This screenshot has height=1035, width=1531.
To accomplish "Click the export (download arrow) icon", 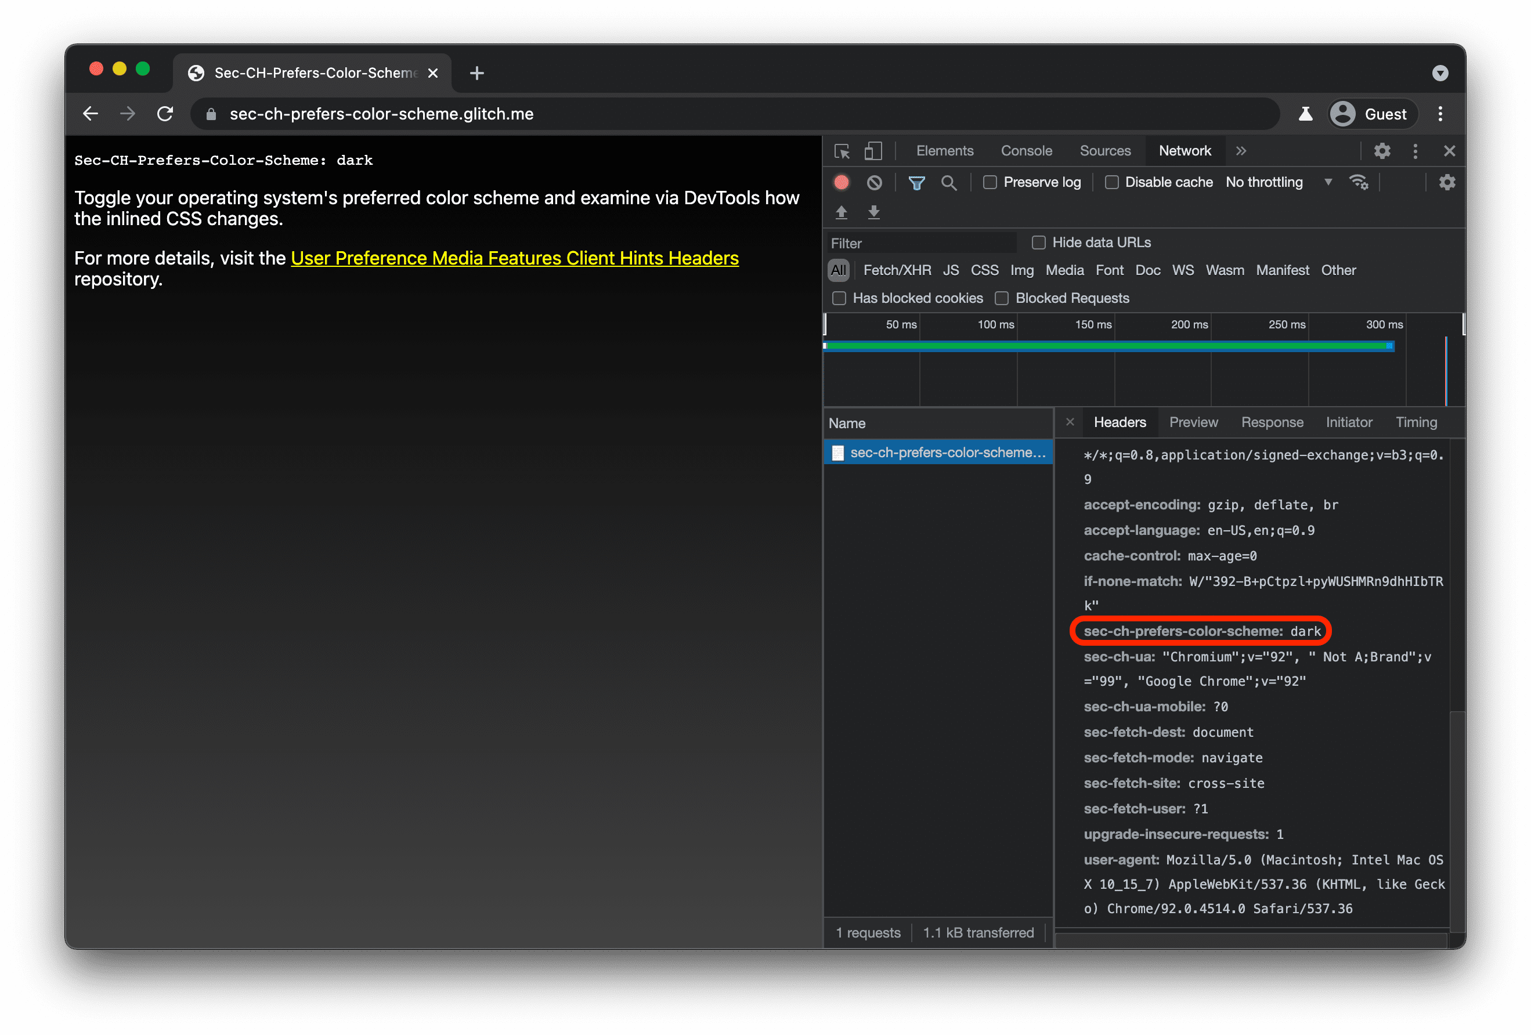I will [873, 209].
